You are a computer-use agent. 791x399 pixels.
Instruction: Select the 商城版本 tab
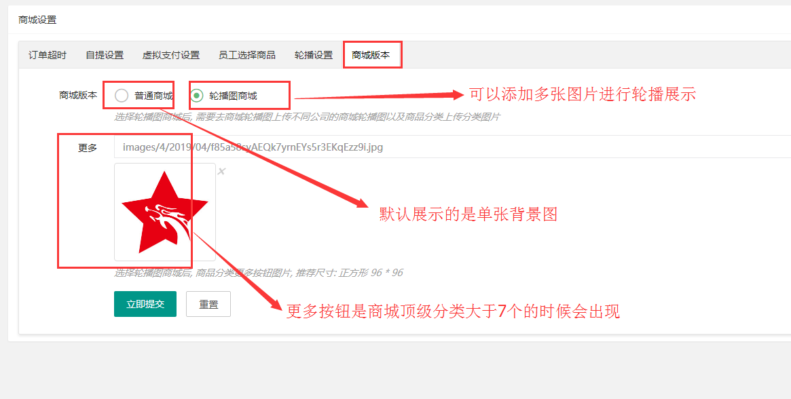[371, 55]
